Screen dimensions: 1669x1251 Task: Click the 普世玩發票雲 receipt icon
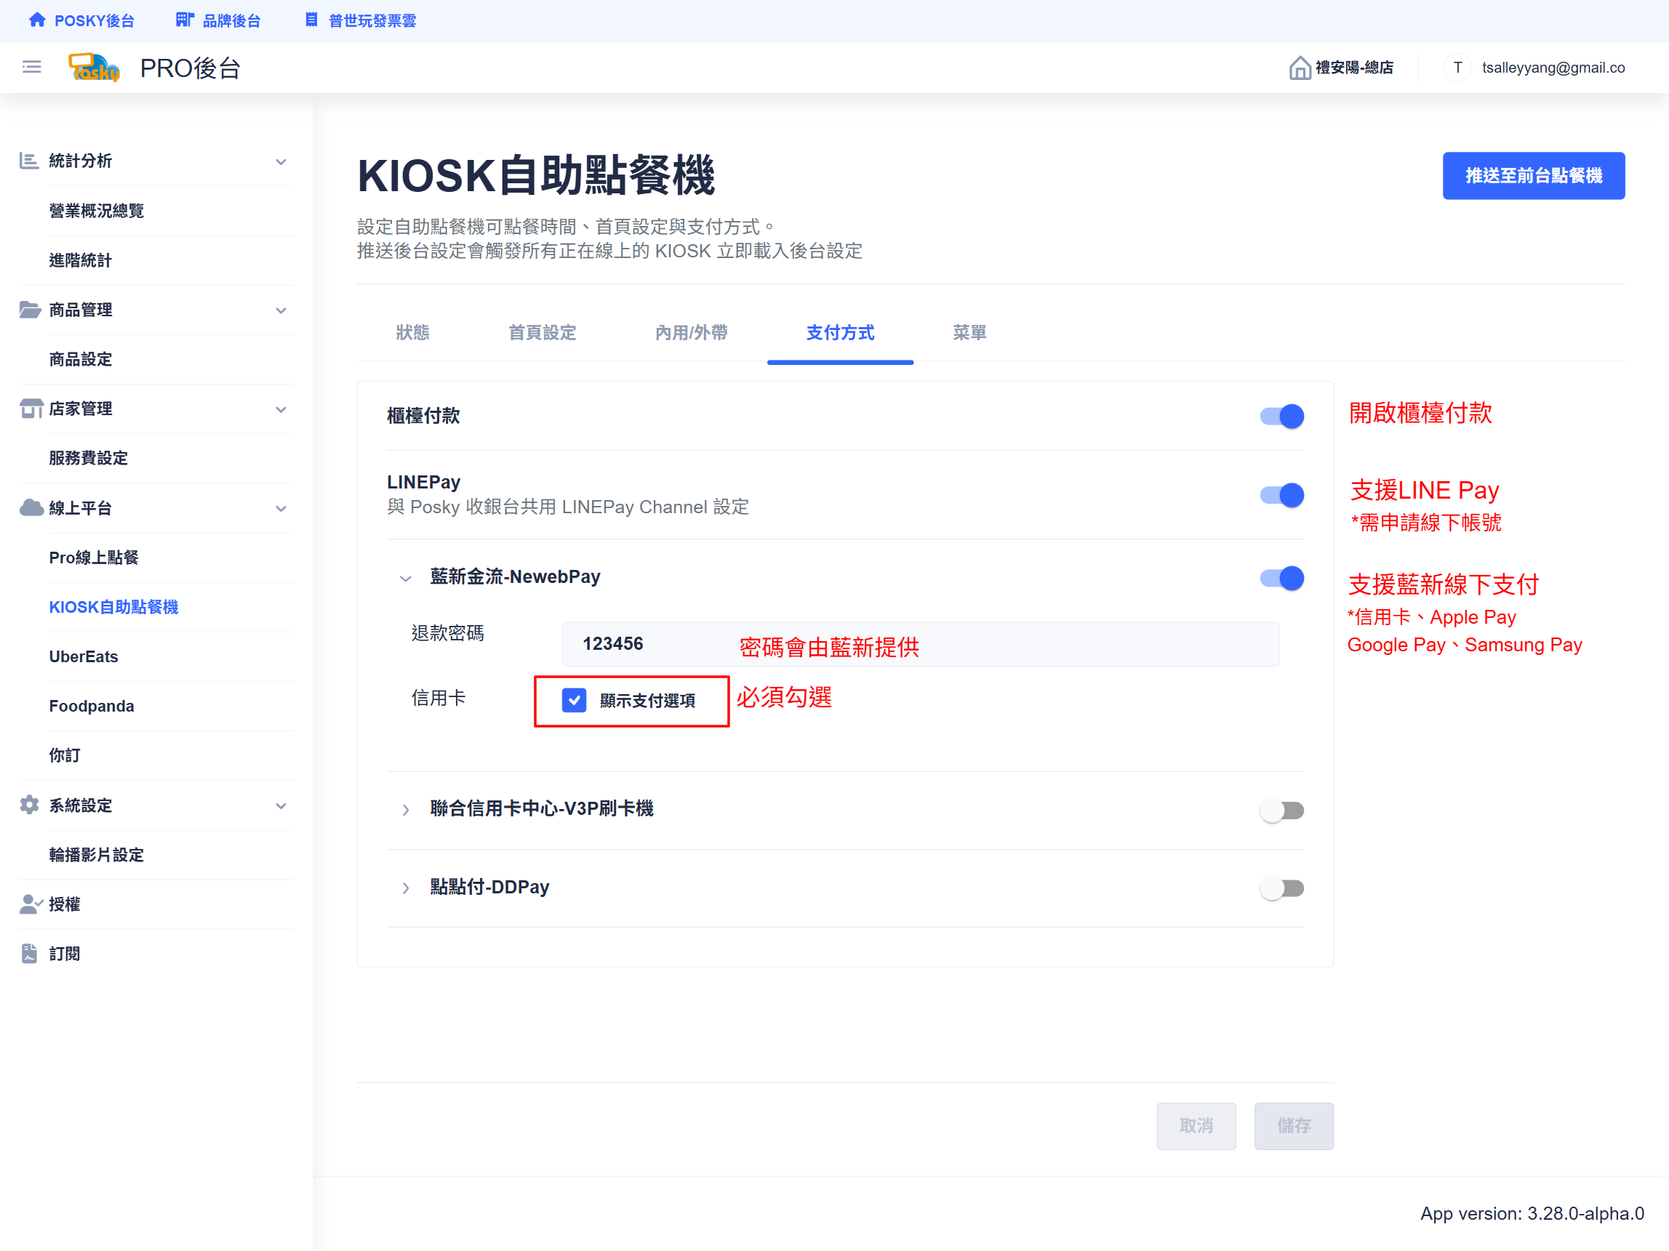click(x=311, y=20)
